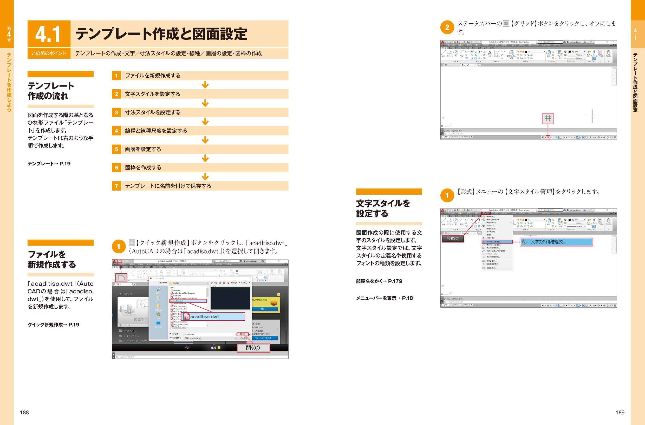
Task: Click the Clipboard (クリップ) icon in grid-off screenshot
Action: click(x=609, y=53)
